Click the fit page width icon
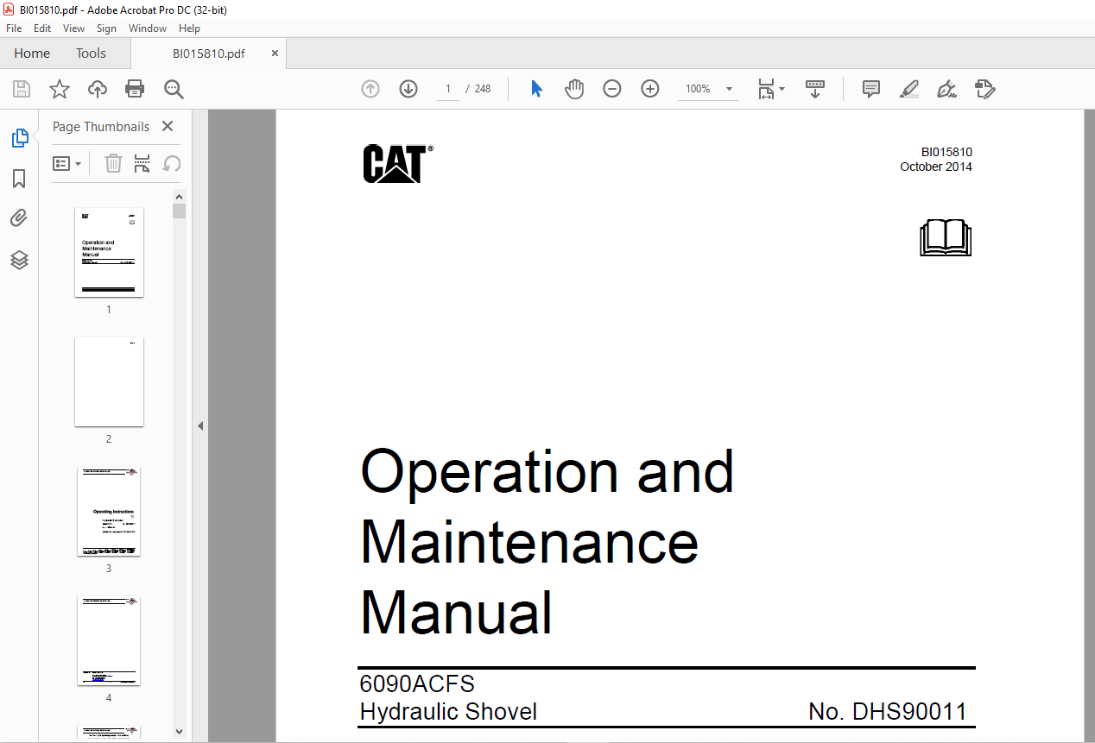The image size is (1095, 743). (x=767, y=89)
